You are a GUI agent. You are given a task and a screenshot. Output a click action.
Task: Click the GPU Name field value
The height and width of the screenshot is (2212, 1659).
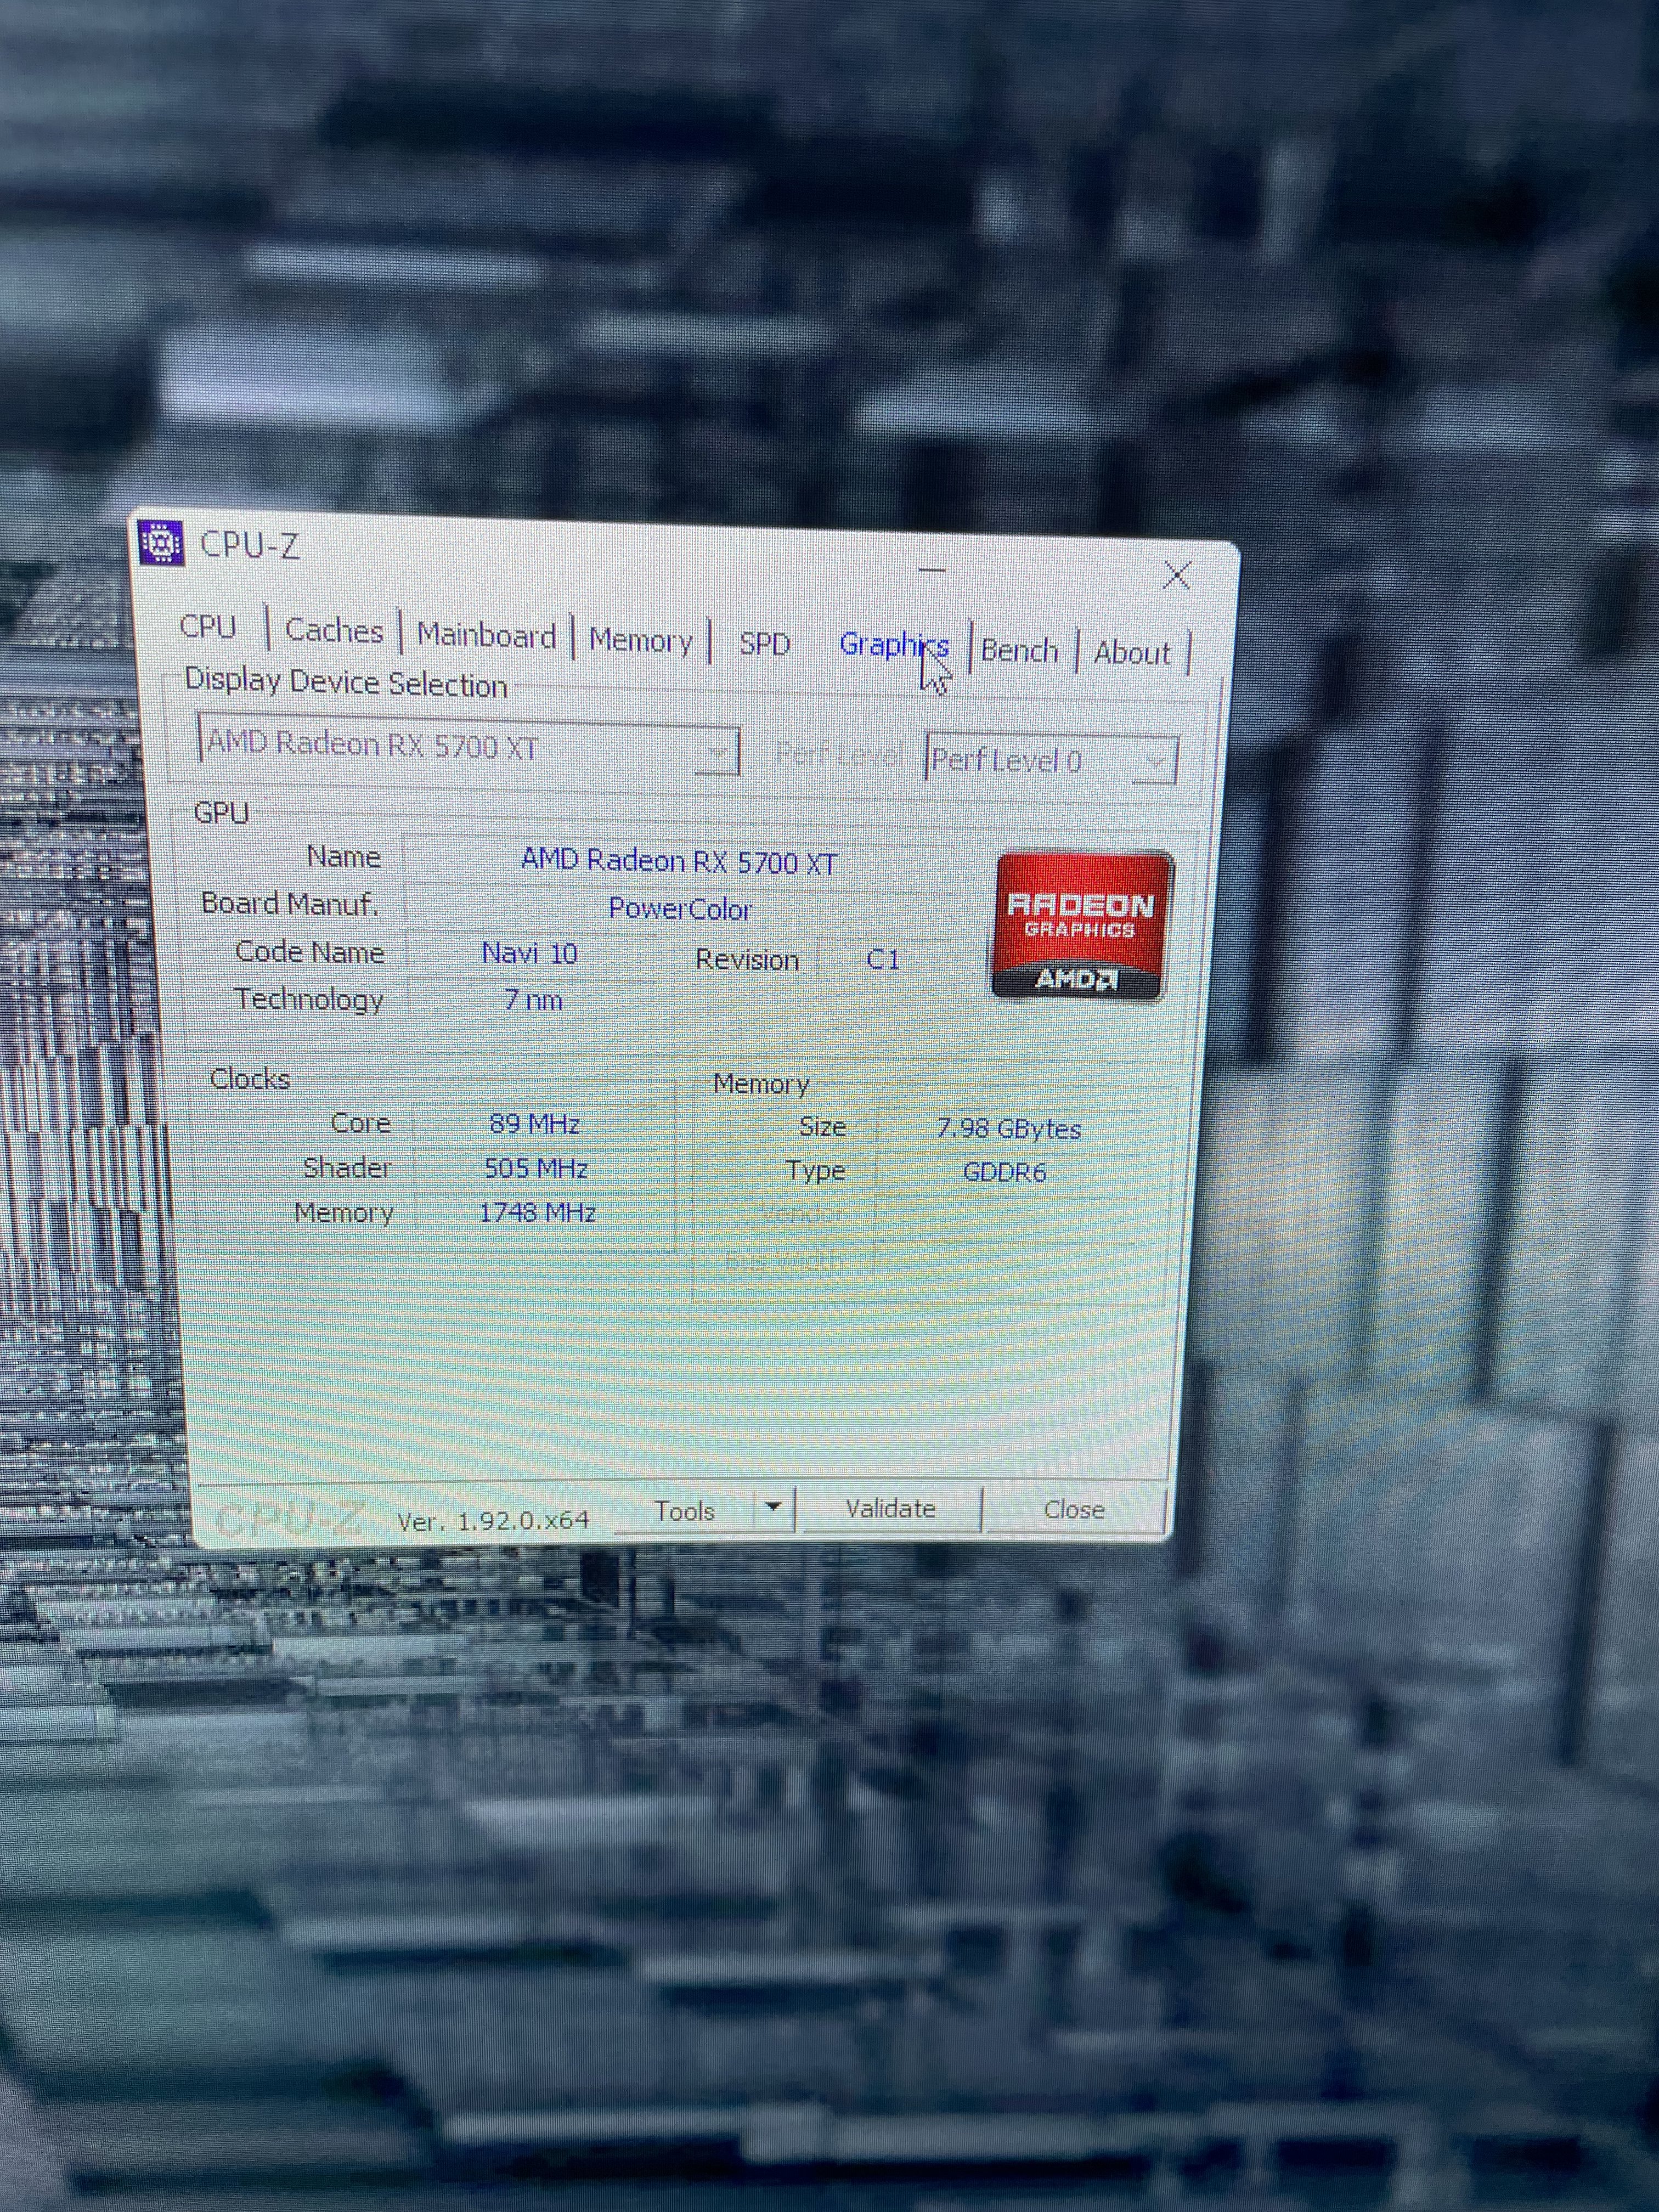click(x=678, y=861)
